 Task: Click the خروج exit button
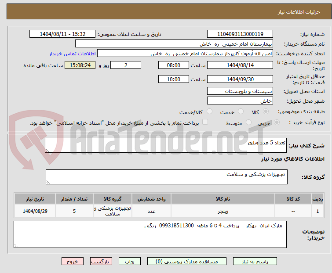click(73, 262)
